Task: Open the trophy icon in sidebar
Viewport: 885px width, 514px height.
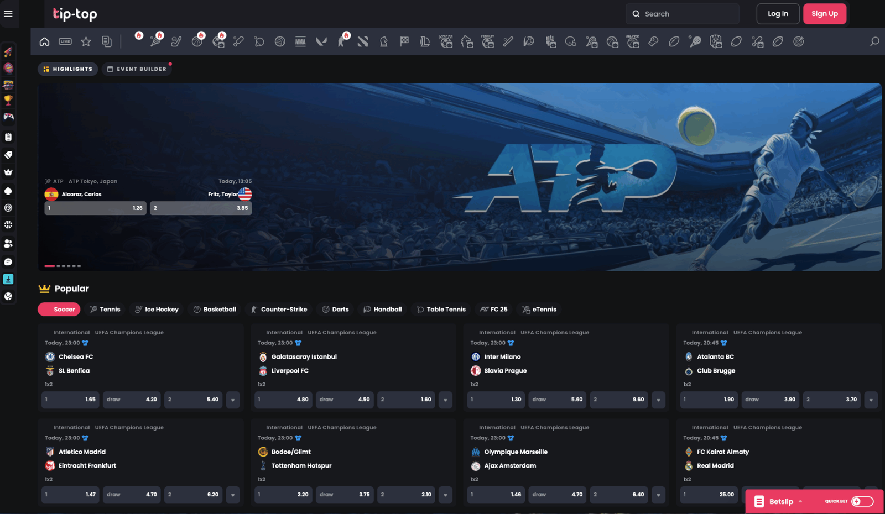Action: [8, 100]
